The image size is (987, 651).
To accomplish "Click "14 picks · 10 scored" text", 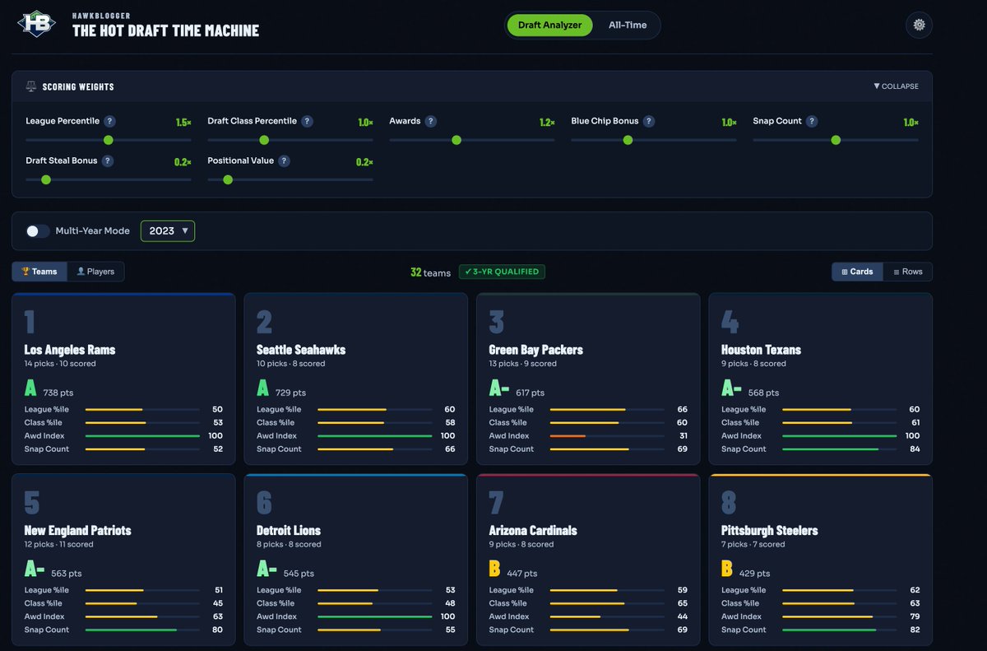I will click(58, 364).
